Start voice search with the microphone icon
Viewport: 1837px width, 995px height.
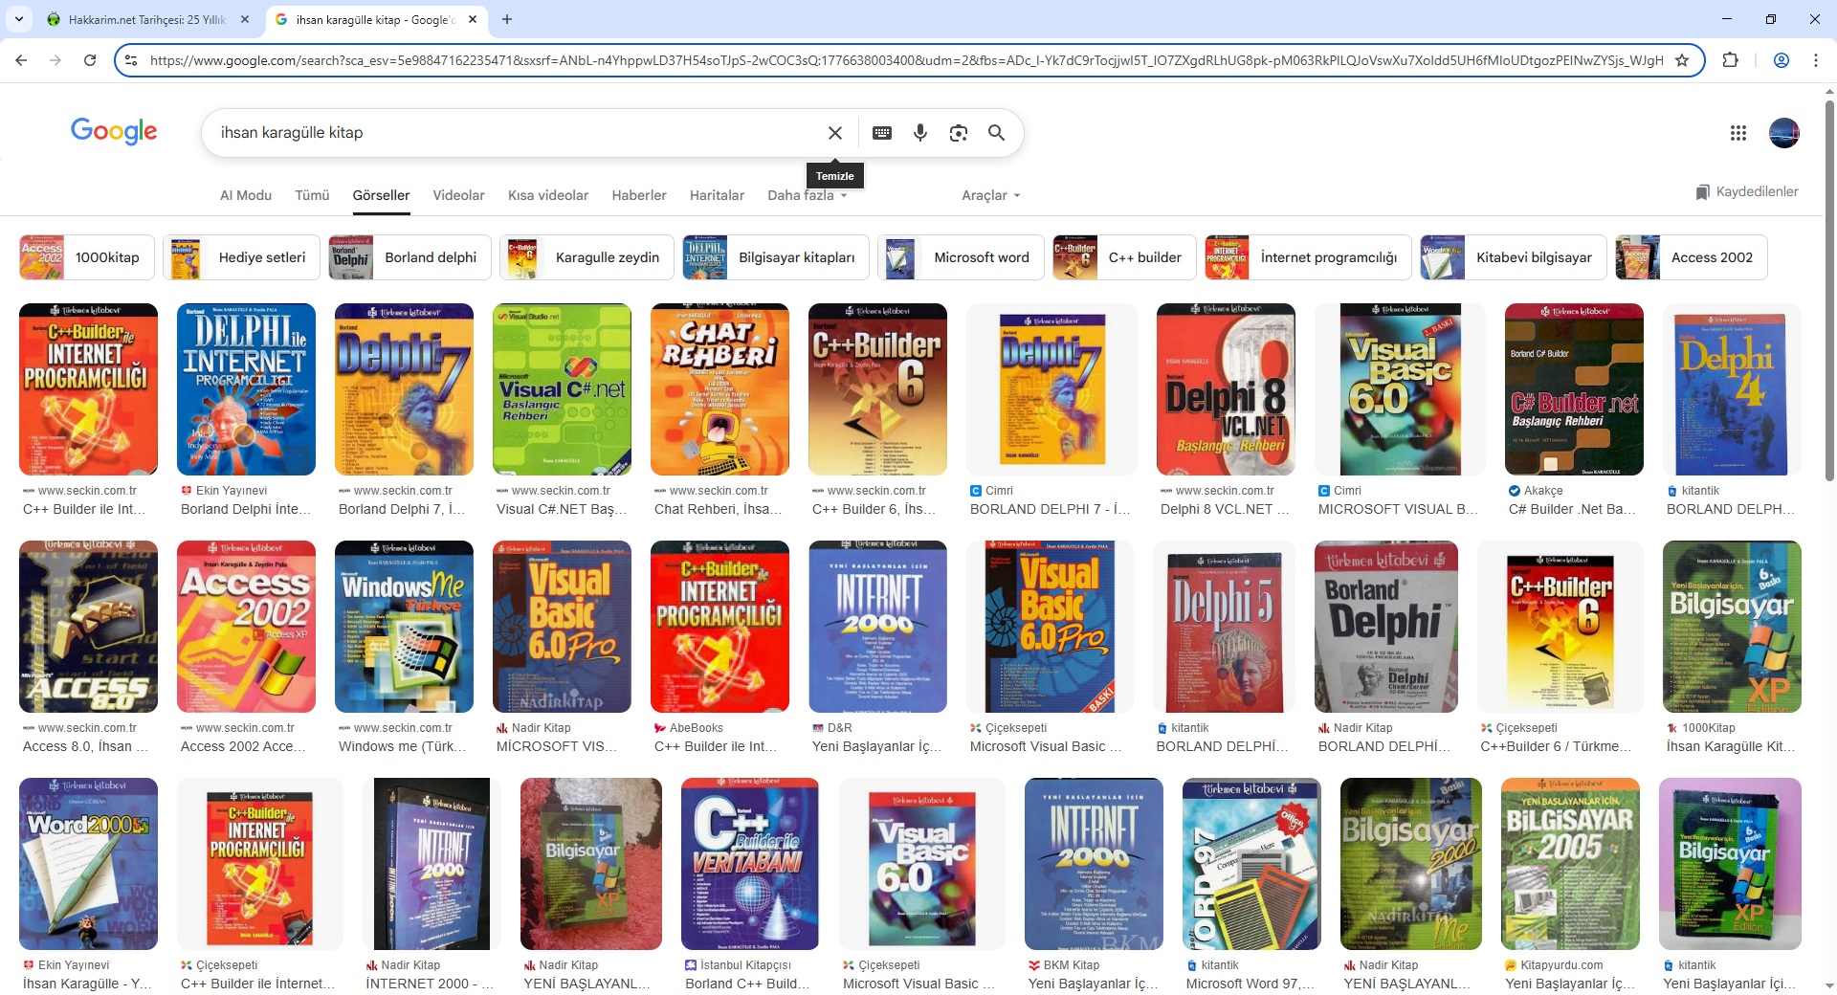[919, 133]
